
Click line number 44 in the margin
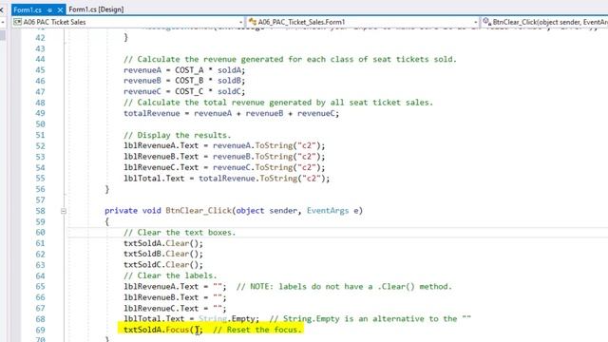point(40,59)
